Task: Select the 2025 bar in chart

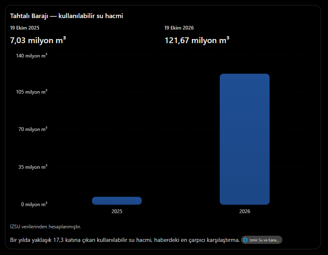Action: pos(117,201)
